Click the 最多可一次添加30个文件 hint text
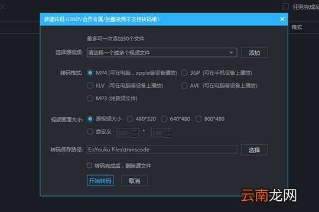Viewport: 319px width, 212px height. pyautogui.click(x=116, y=38)
